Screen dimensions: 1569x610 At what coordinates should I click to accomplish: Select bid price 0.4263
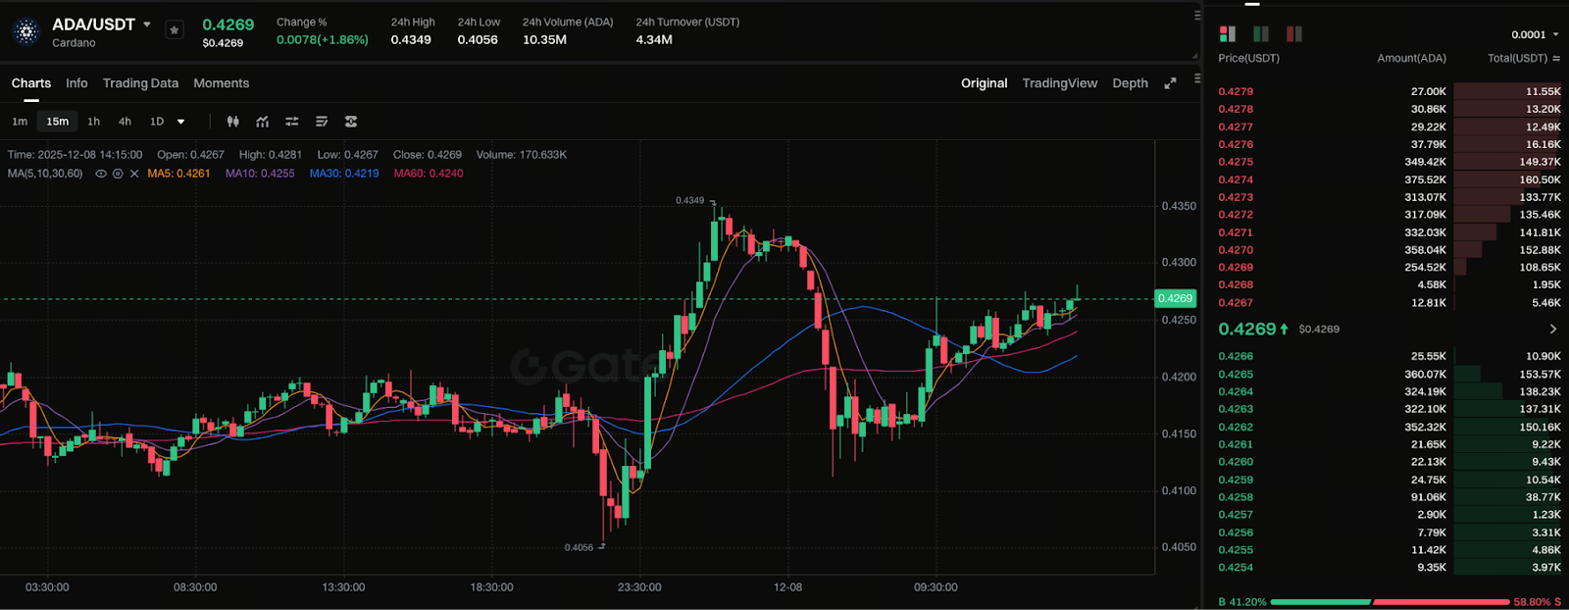click(1236, 410)
